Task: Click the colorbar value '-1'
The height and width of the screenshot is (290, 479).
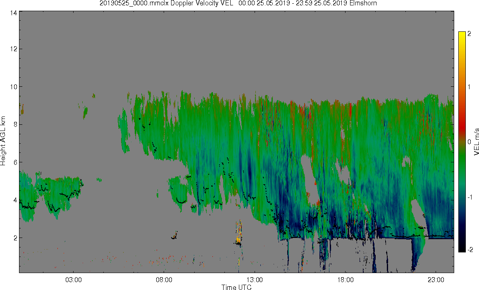Action: point(470,197)
